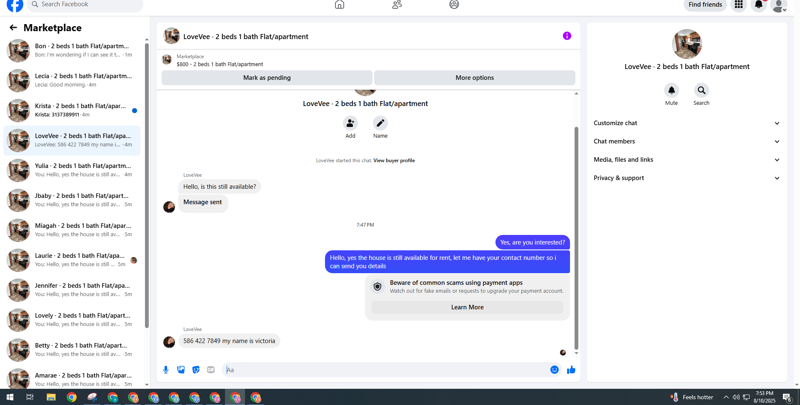Click the Facebook logo icon
Image resolution: width=800 pixels, height=405 pixels.
pos(15,5)
